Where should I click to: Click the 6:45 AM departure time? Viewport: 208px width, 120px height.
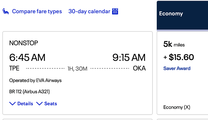(27, 58)
